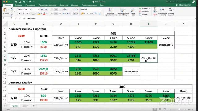Switch to the Лист1 sheet tab
The height and width of the screenshot is (111, 198).
click(x=26, y=106)
